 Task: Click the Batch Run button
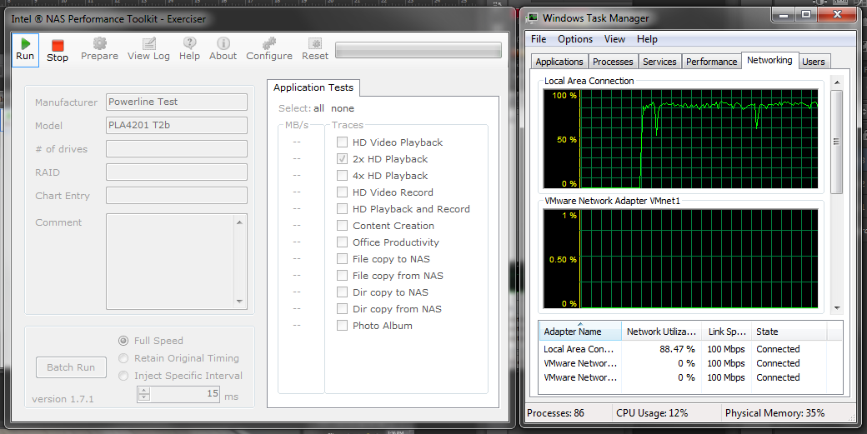point(71,367)
